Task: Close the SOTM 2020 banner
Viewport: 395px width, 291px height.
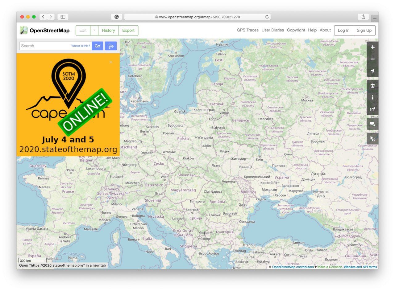Action: pyautogui.click(x=111, y=62)
